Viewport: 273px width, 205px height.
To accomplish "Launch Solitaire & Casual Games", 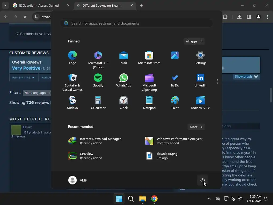I will [73, 83].
